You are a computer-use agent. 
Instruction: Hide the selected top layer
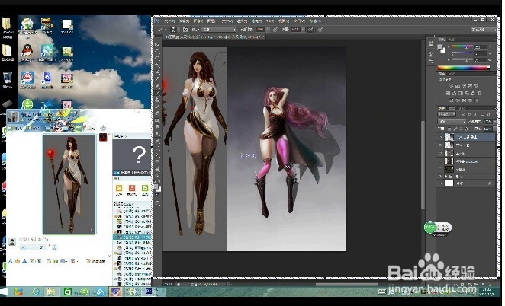tap(440, 136)
